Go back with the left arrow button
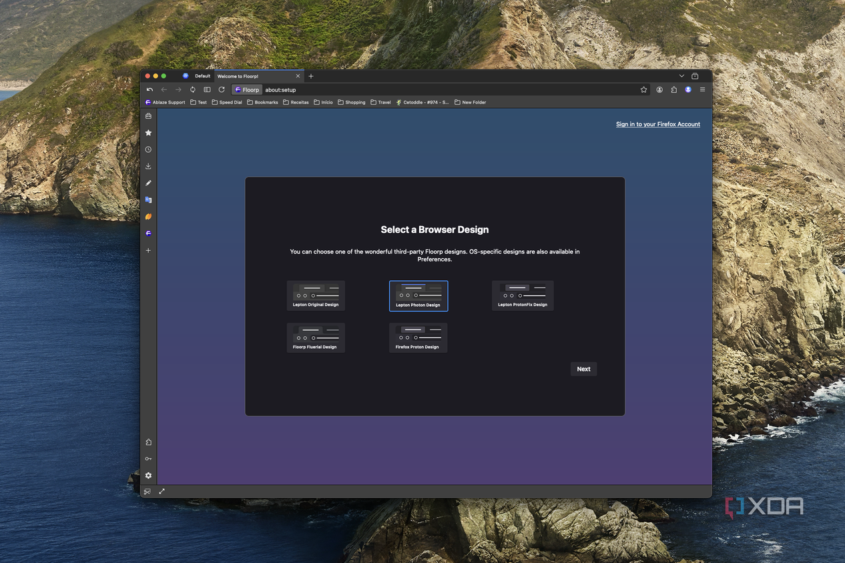845x563 pixels. tap(164, 89)
